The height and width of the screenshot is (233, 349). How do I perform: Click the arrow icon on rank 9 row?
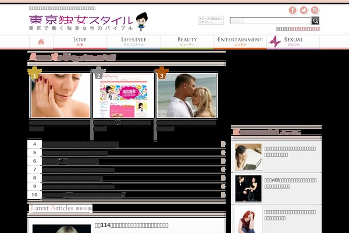[223, 186]
